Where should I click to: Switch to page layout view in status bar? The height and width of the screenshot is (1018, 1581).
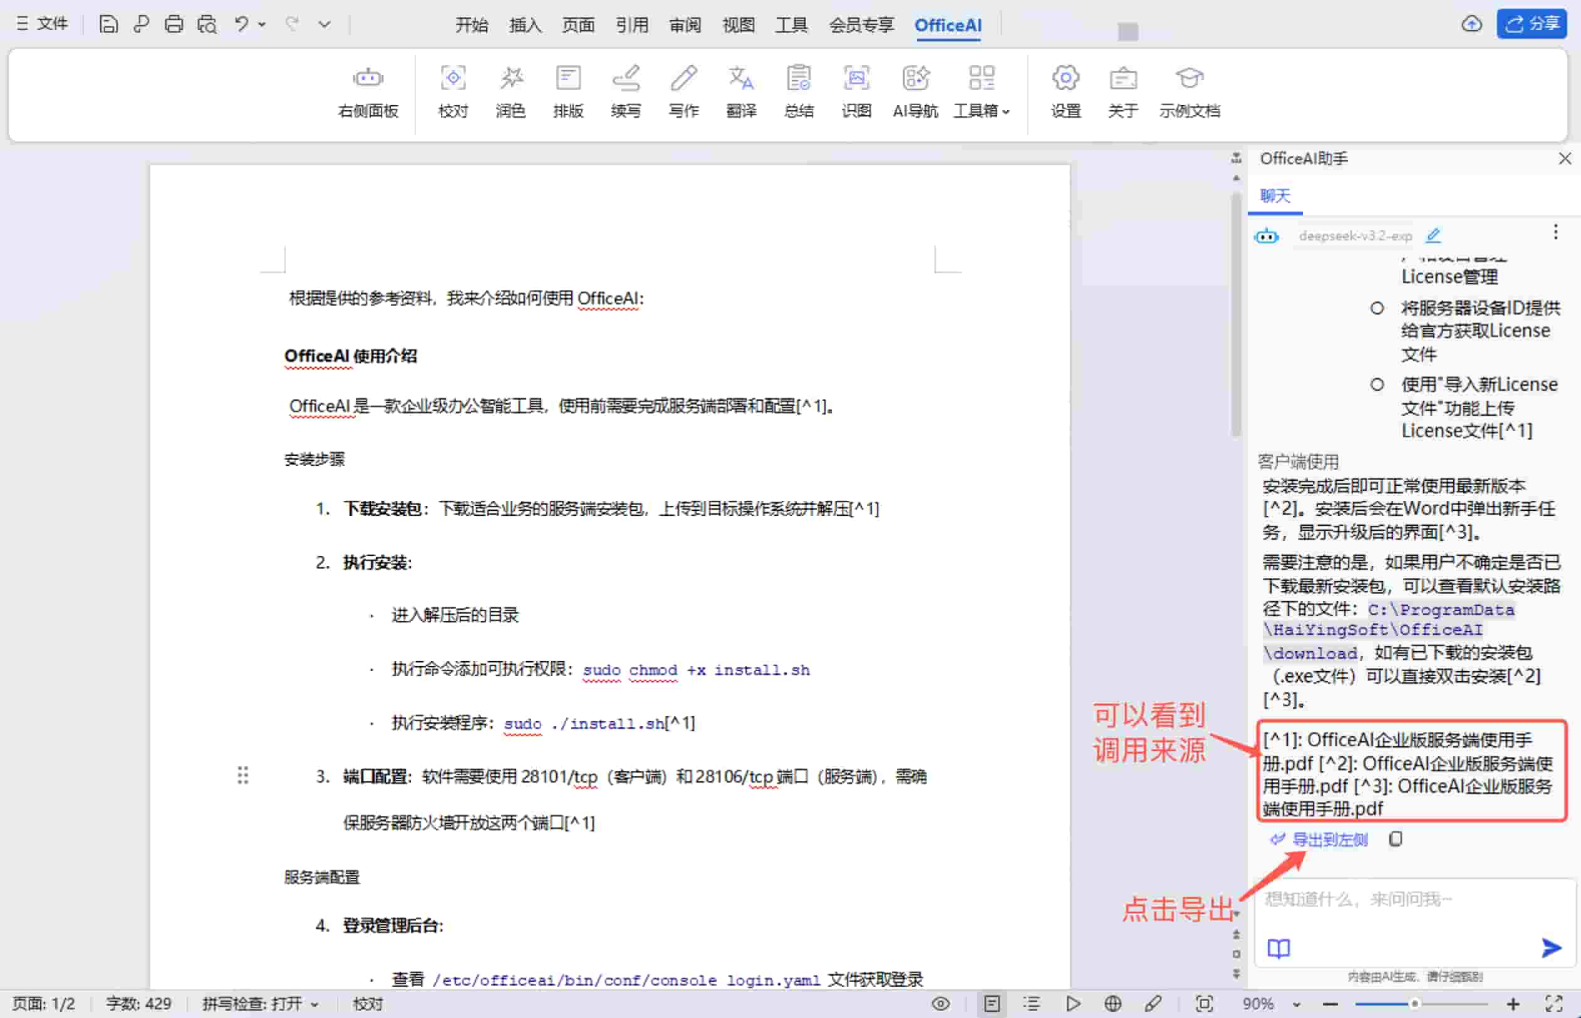pos(991,1004)
